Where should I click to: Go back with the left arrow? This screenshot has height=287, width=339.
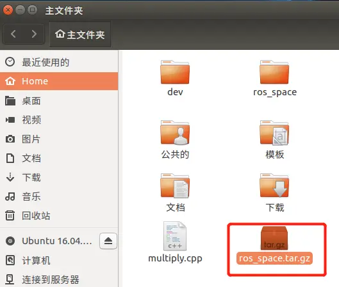(x=13, y=34)
